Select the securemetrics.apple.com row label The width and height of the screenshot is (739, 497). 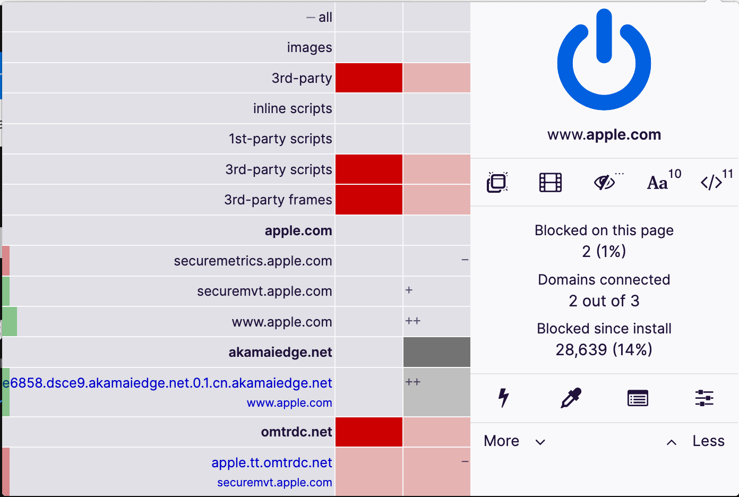pyautogui.click(x=253, y=261)
